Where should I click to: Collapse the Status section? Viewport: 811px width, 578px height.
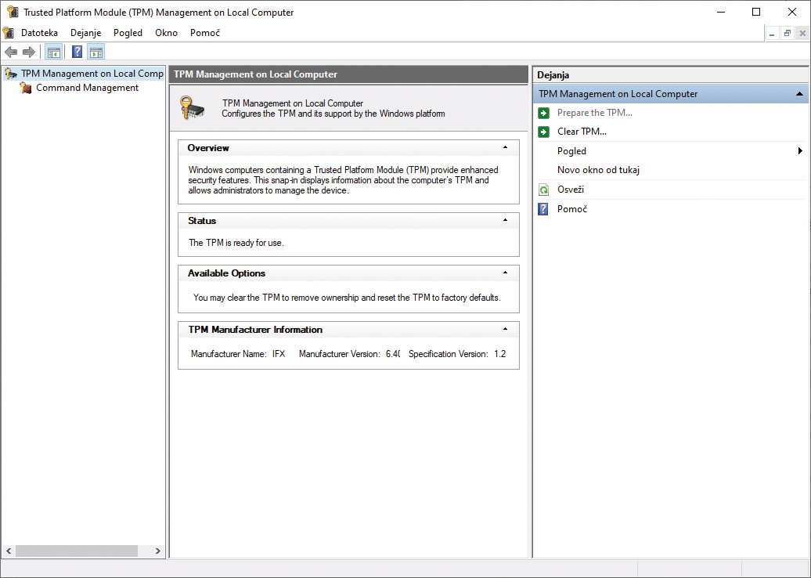[506, 220]
